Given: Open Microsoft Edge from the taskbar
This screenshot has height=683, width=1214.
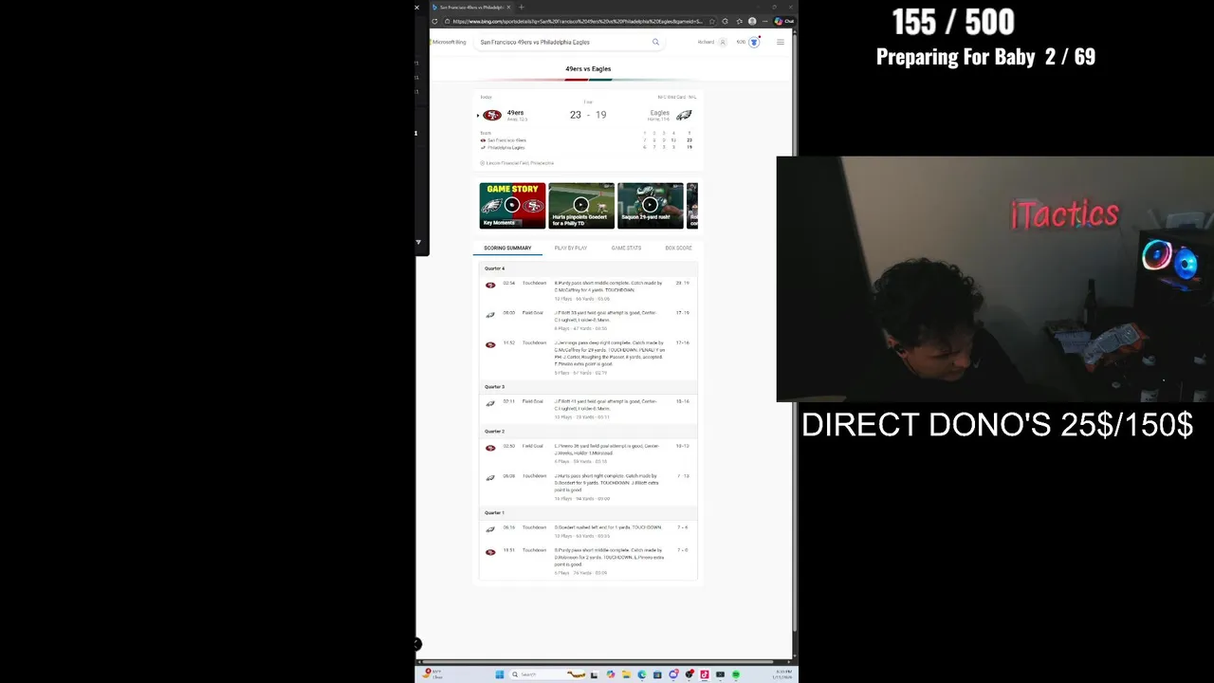Looking at the screenshot, I should tap(642, 674).
